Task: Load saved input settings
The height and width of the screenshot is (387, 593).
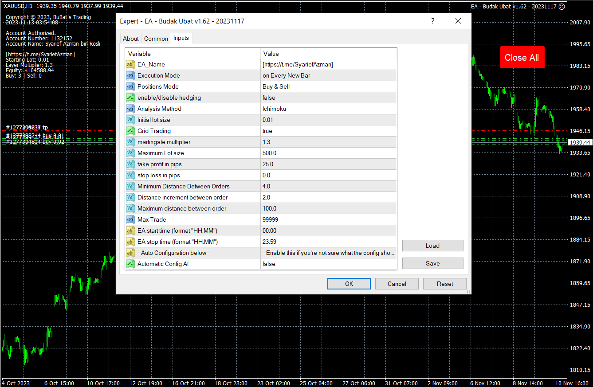Action: [x=433, y=246]
